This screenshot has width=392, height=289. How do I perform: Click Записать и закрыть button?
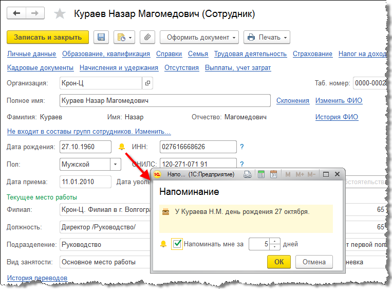pos(48,38)
